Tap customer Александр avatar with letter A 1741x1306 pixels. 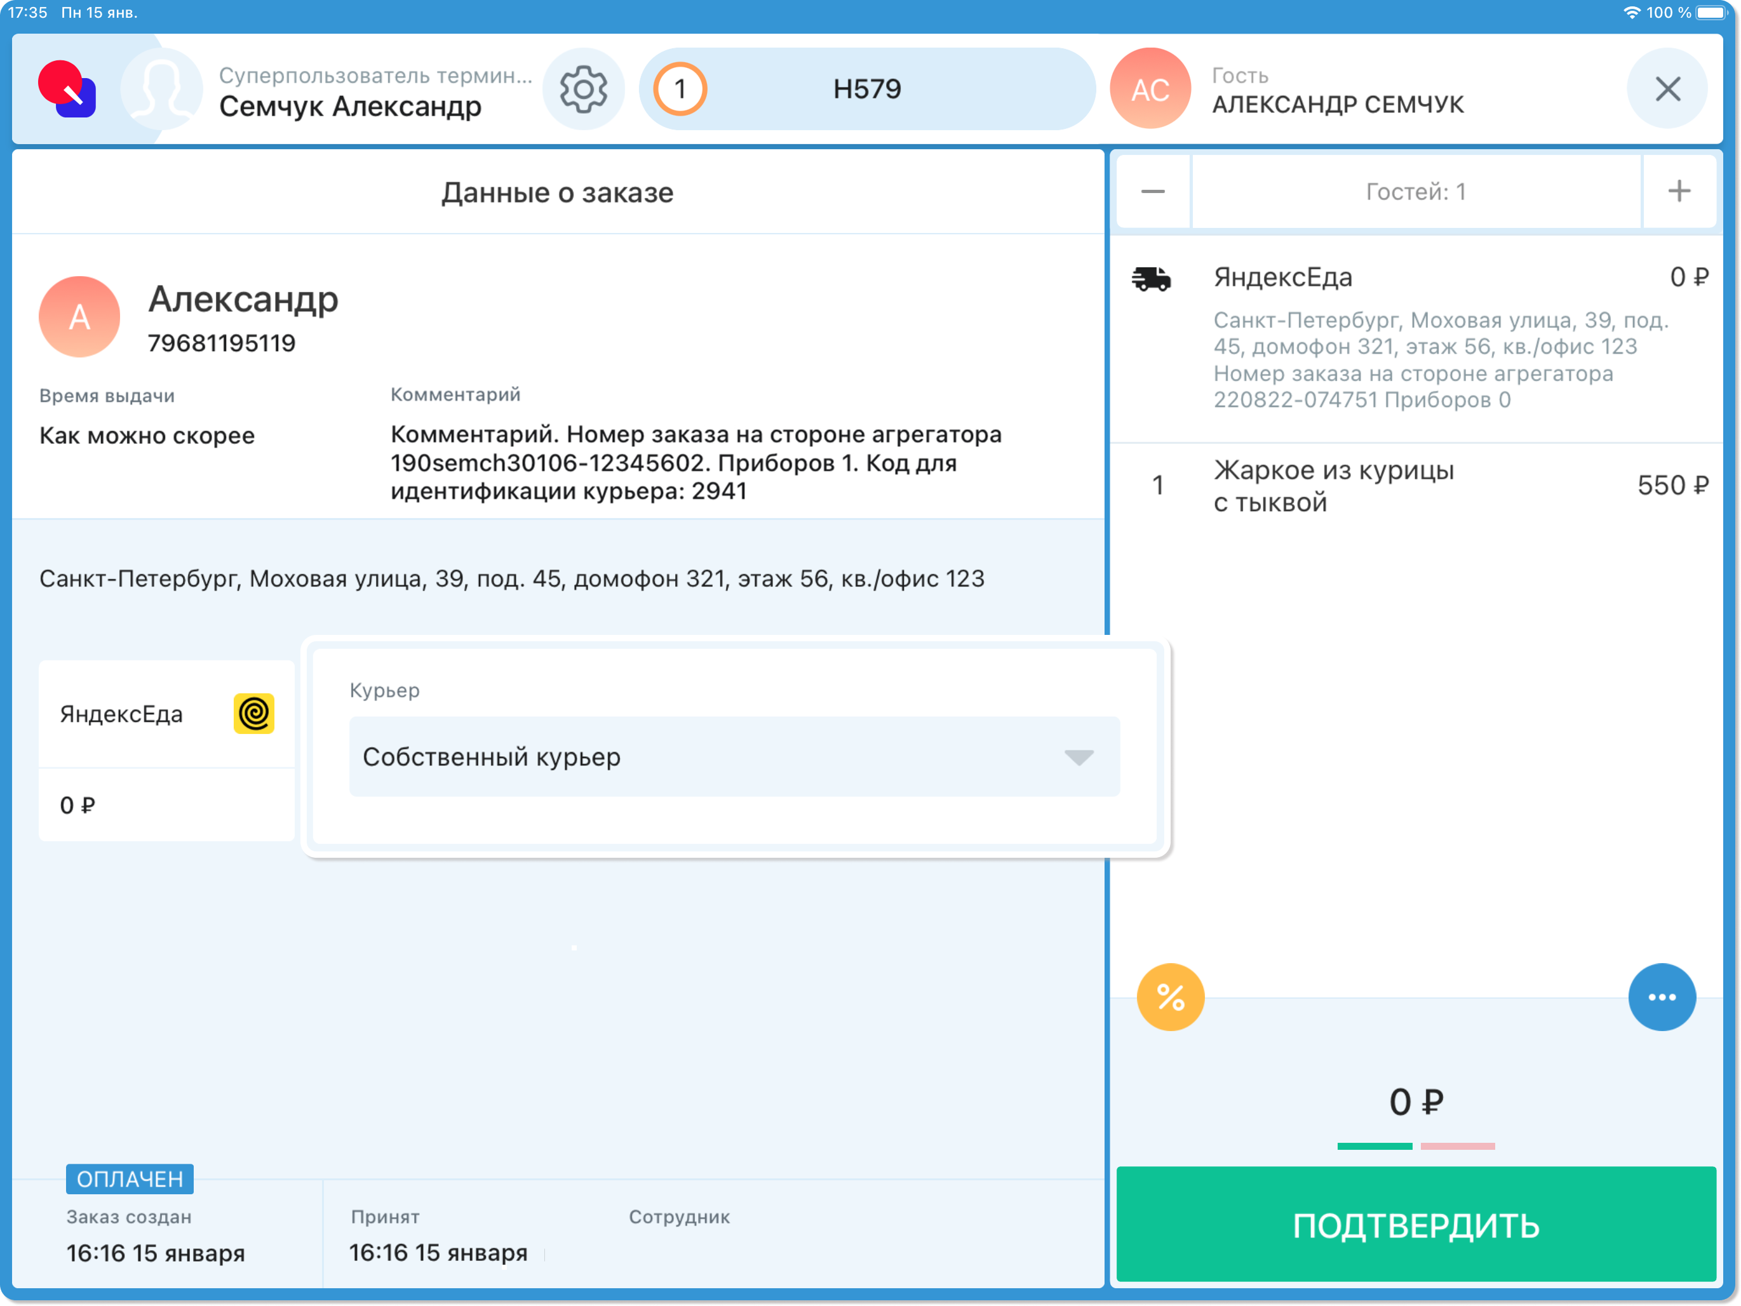point(79,317)
